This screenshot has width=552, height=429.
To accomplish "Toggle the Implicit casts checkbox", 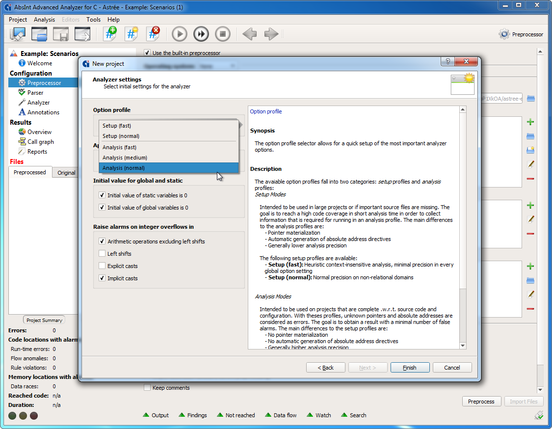I will [102, 278].
